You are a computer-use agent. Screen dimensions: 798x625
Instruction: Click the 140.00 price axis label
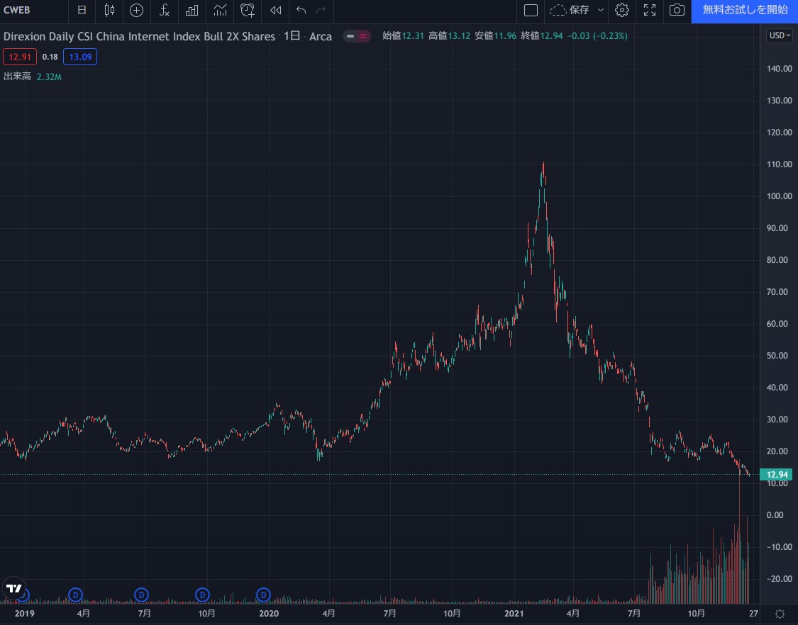[x=779, y=69]
